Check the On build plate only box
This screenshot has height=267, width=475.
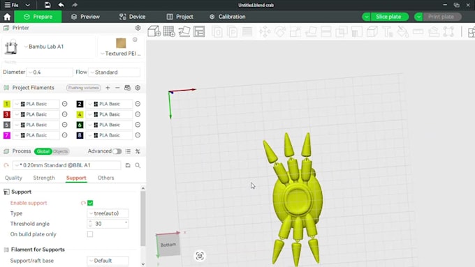coord(90,234)
